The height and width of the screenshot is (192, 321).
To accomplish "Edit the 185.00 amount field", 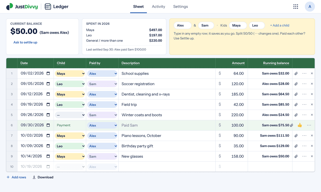I will [x=232, y=94].
